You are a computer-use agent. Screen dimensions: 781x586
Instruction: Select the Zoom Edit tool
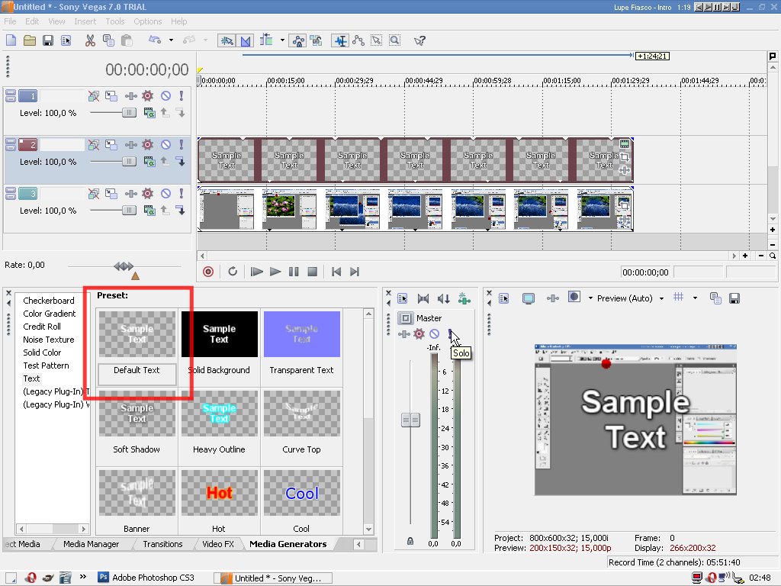pos(395,40)
